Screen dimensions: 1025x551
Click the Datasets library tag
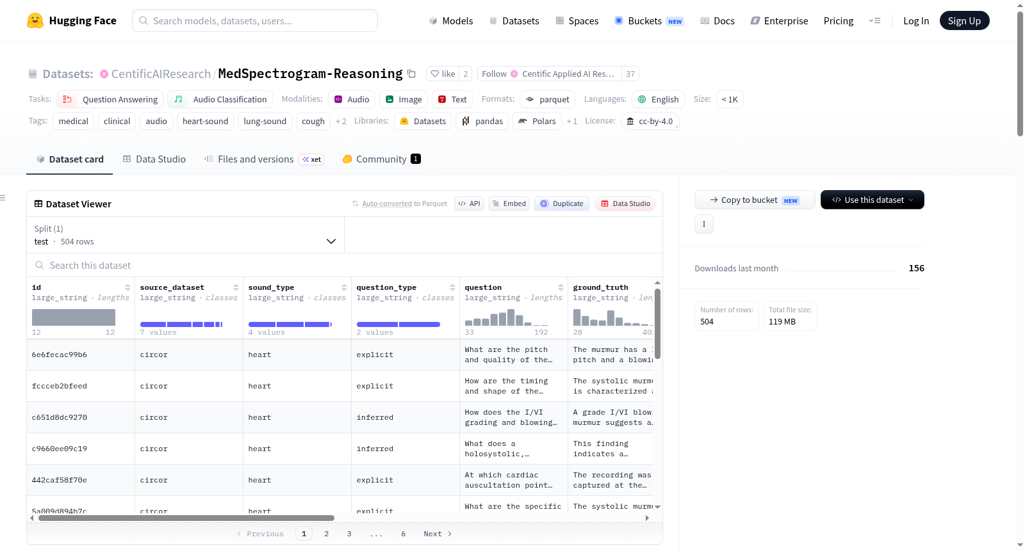423,121
